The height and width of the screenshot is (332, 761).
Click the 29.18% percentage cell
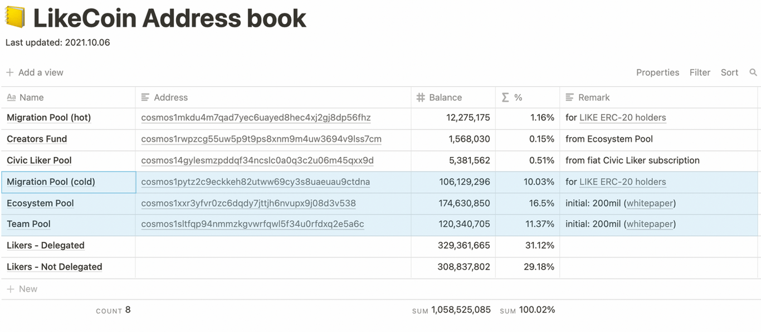point(528,267)
